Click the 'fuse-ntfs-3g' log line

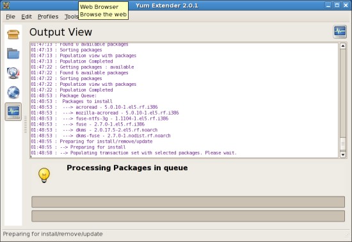tap(100, 118)
